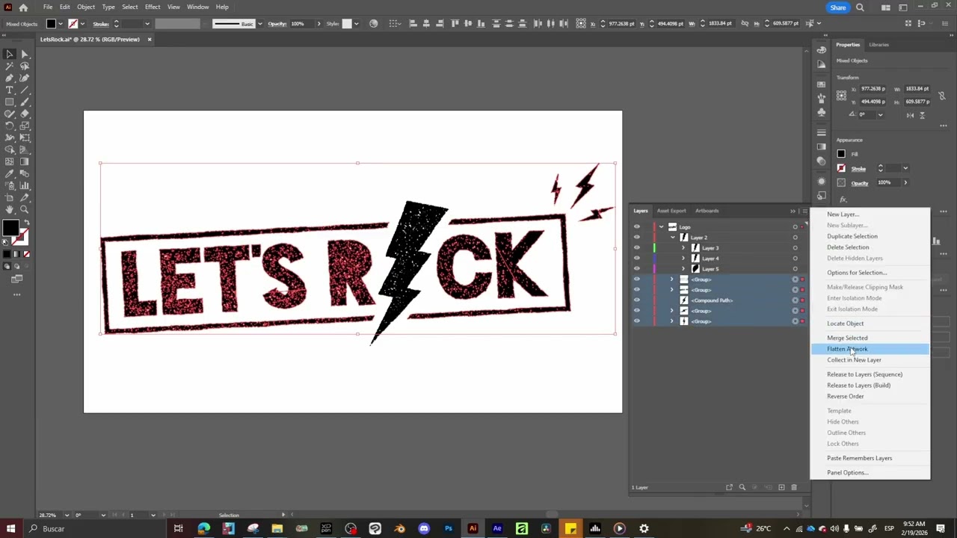Screen dimensions: 957x538
Task: Hide Layer 3 using its eye icon
Action: (637, 247)
